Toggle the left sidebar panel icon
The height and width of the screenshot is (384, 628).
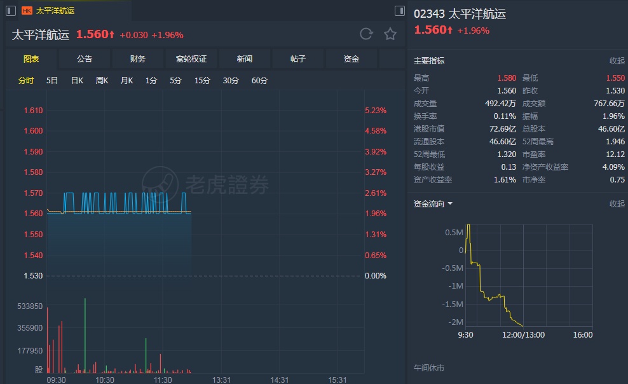pos(10,10)
